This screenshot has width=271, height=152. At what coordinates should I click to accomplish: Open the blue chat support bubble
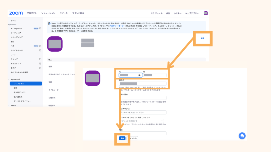pos(242,136)
